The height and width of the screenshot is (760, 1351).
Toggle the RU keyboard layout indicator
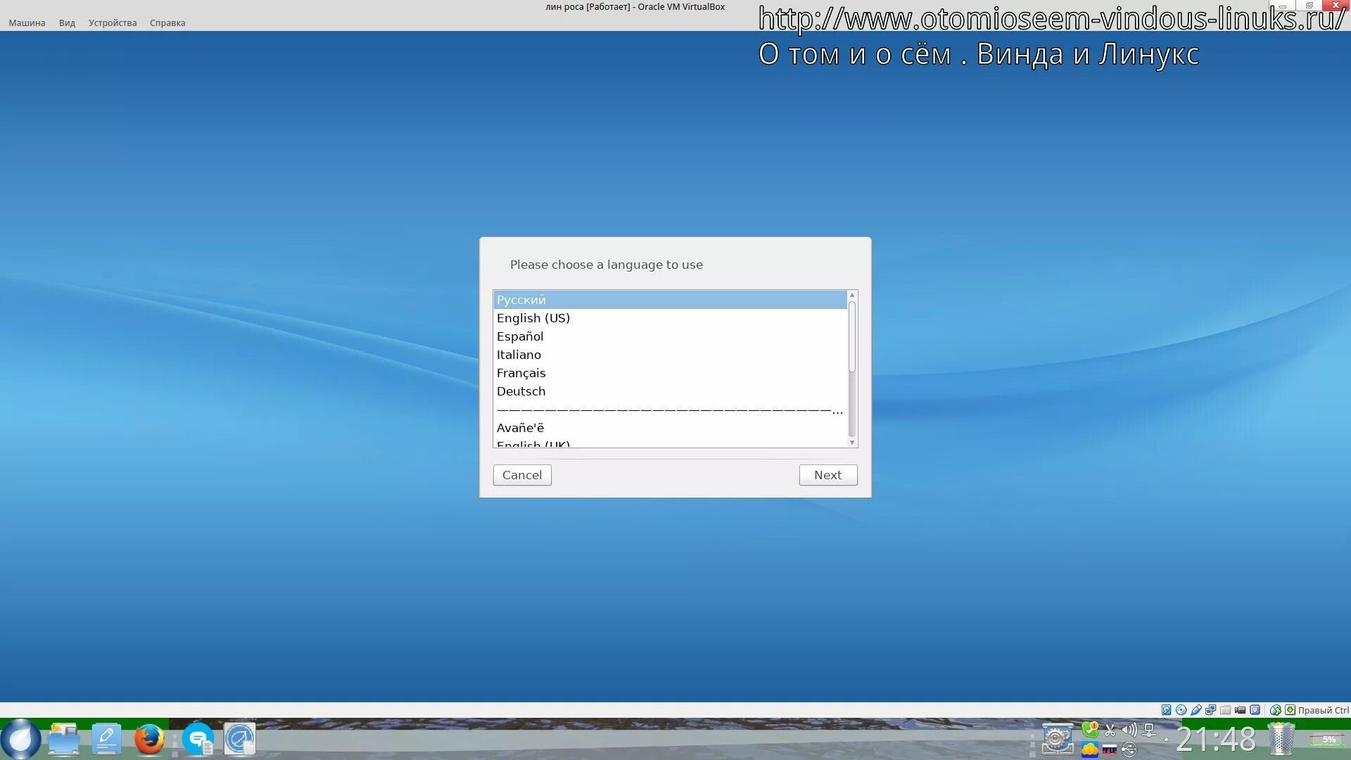coord(1110,749)
